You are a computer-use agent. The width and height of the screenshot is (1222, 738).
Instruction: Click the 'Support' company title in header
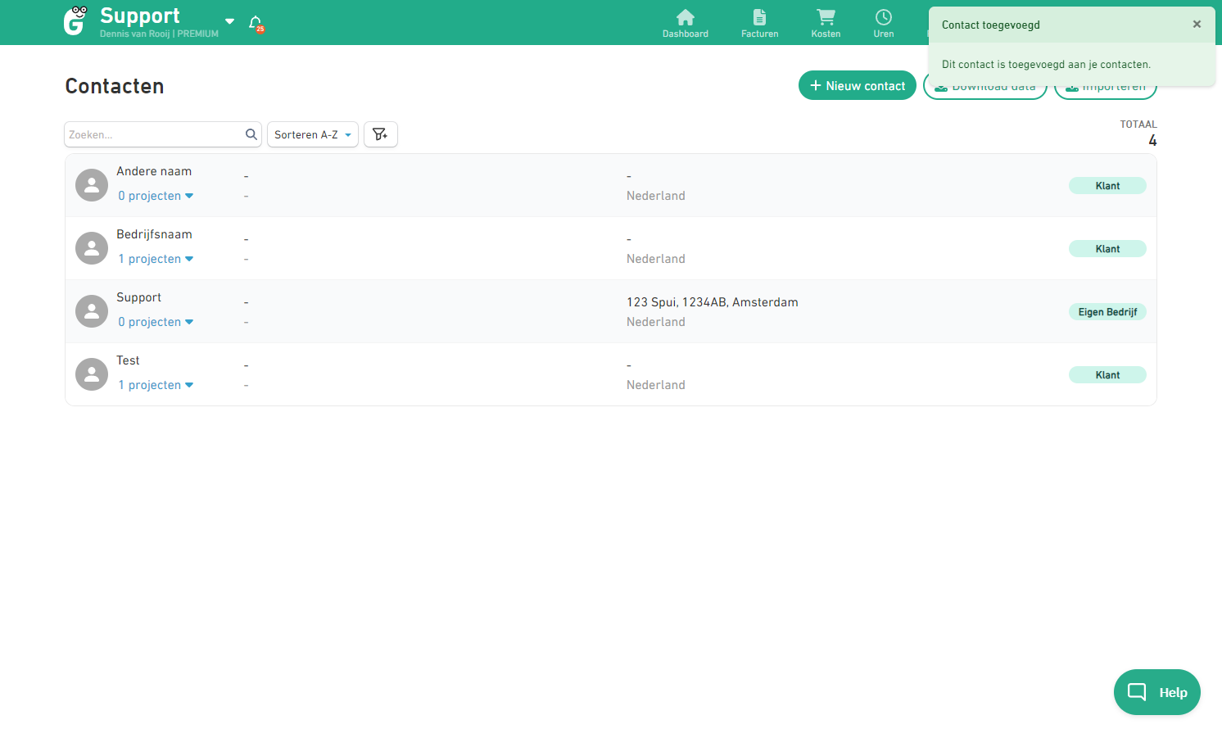pos(140,16)
